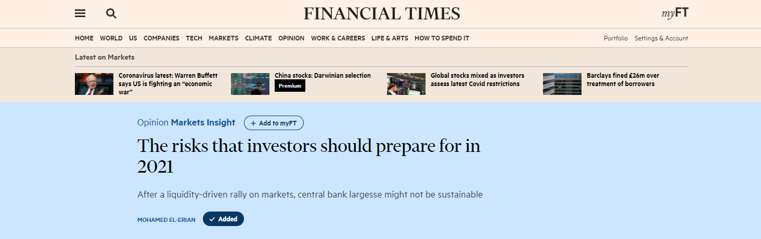The width and height of the screenshot is (761, 239).
Task: Open the myFT logo link
Action: (x=675, y=13)
